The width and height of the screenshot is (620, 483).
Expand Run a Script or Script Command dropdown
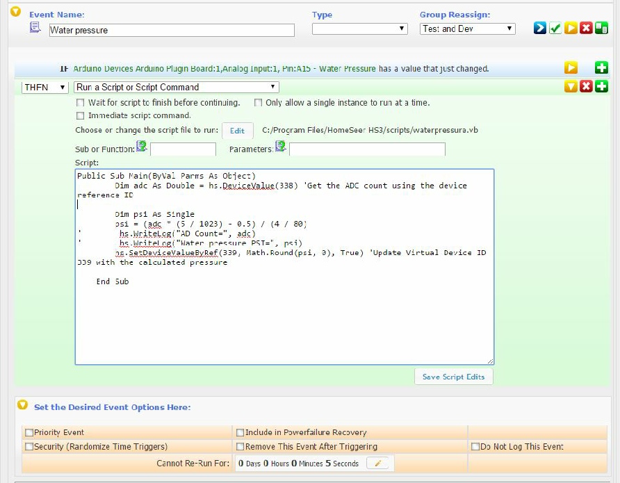[x=177, y=88]
